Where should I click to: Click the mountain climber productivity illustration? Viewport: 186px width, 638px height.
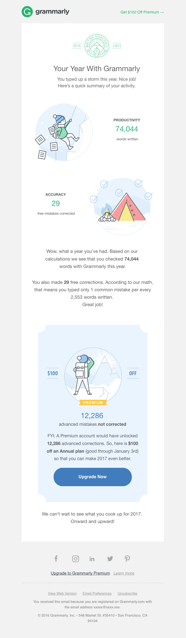pyautogui.click(x=63, y=132)
